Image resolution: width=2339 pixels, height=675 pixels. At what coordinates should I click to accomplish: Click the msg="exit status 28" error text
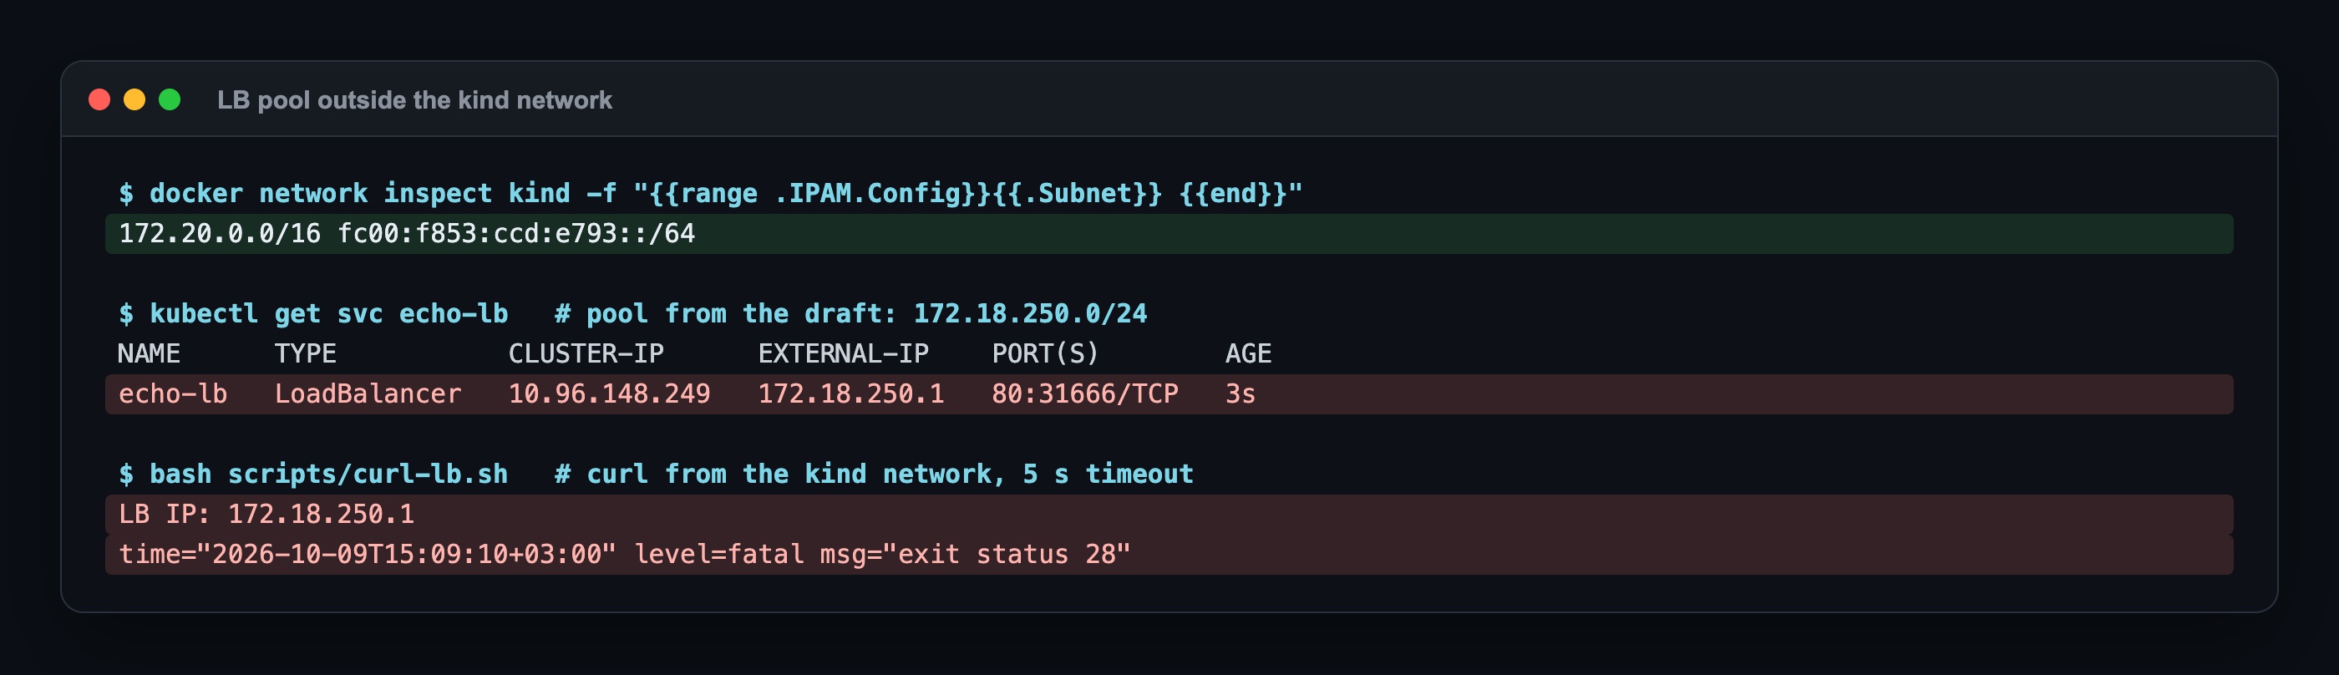point(975,554)
